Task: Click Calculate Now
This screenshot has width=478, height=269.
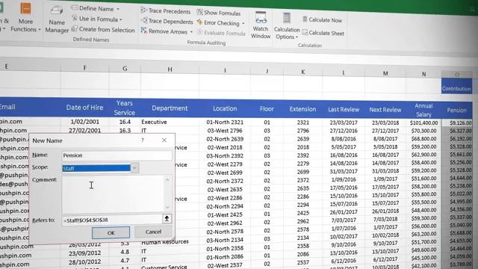Action: [x=323, y=20]
